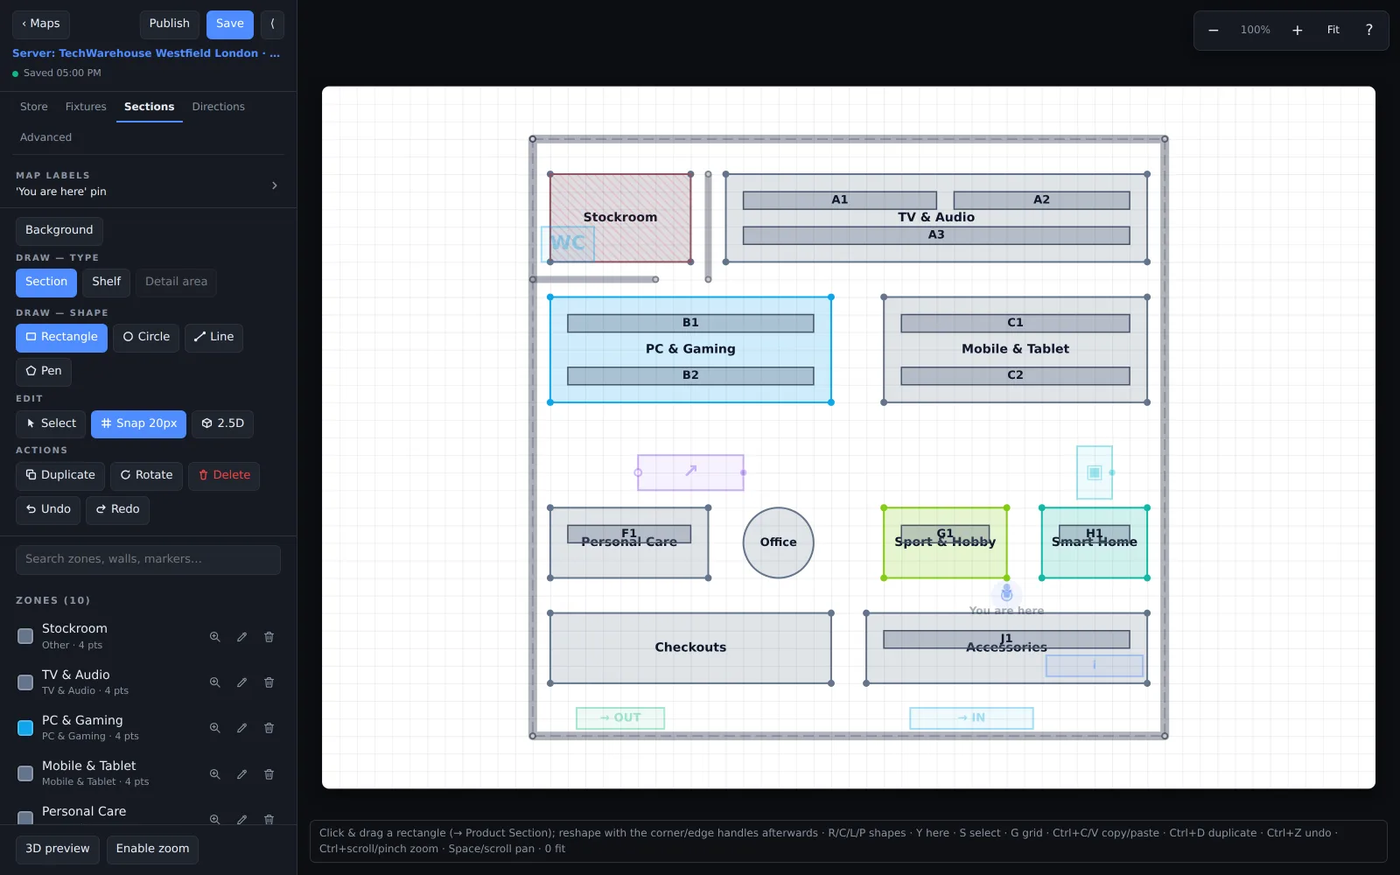The width and height of the screenshot is (1400, 875).
Task: Select the Pen shape tool
Action: pyautogui.click(x=44, y=372)
